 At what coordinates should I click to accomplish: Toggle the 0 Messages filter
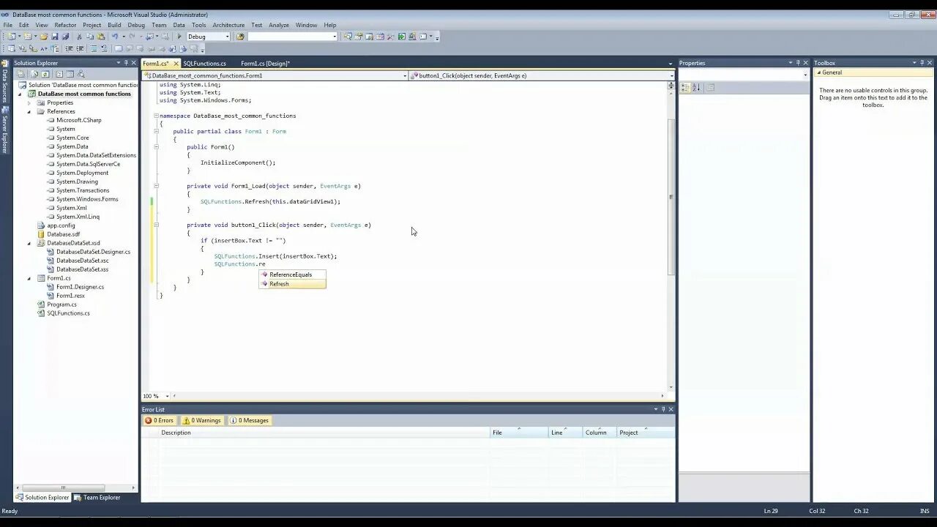tap(250, 420)
